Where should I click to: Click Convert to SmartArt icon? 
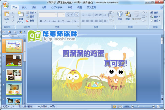coord(111,21)
